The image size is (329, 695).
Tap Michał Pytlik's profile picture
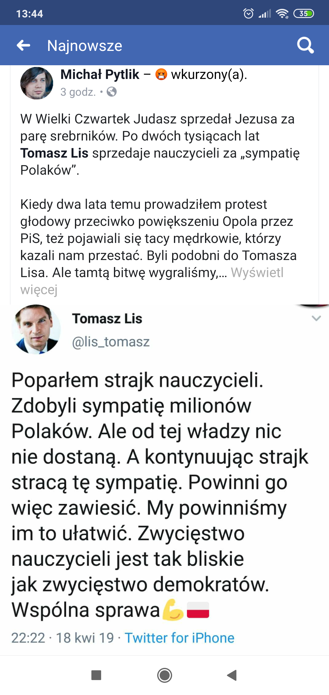point(37,83)
